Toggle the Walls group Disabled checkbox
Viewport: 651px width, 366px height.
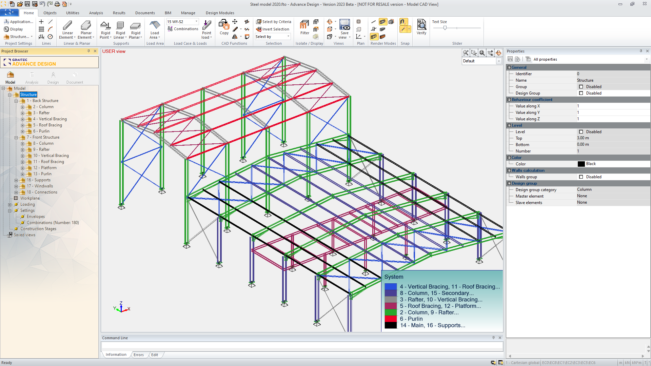[x=581, y=177]
